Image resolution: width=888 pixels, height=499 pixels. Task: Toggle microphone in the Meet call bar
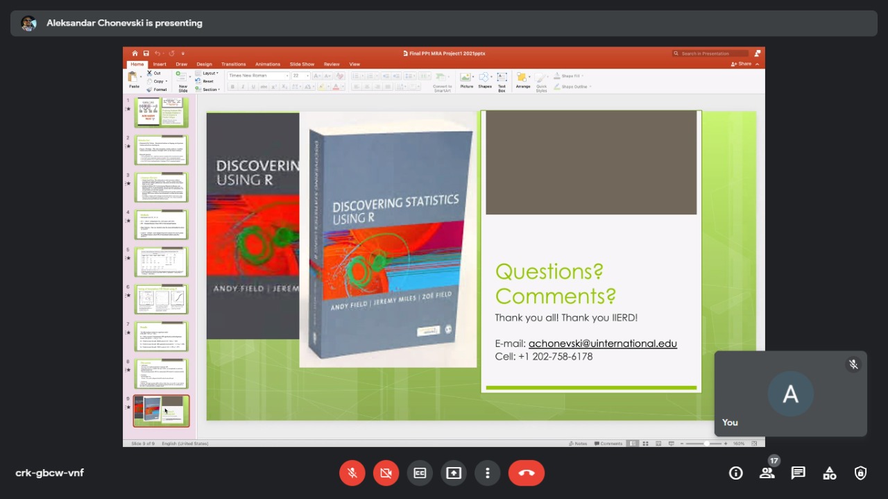click(x=352, y=473)
